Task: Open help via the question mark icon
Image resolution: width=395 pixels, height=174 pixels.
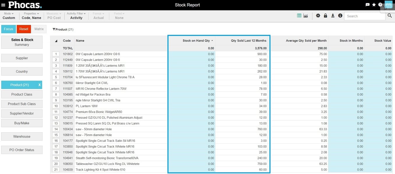Action: point(380,5)
